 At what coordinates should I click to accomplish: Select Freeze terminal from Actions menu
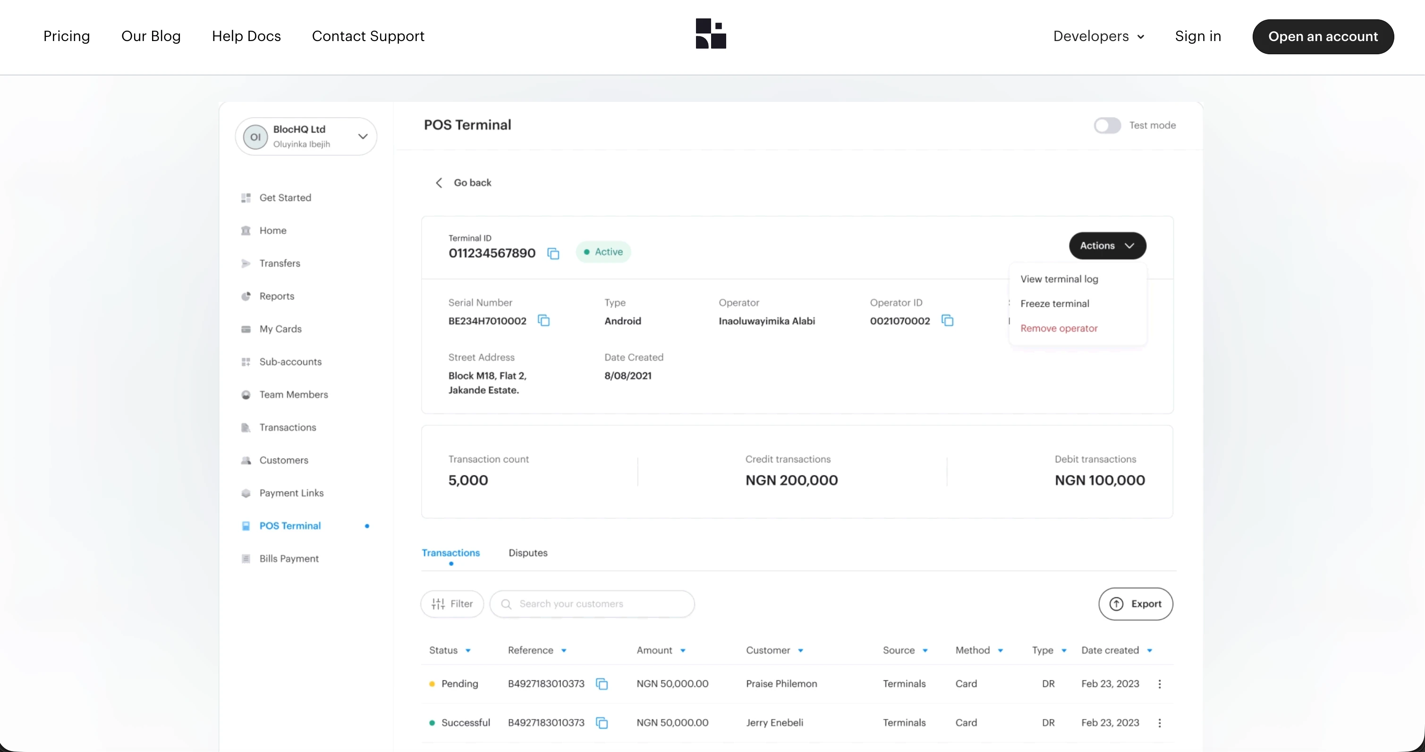pyautogui.click(x=1054, y=304)
